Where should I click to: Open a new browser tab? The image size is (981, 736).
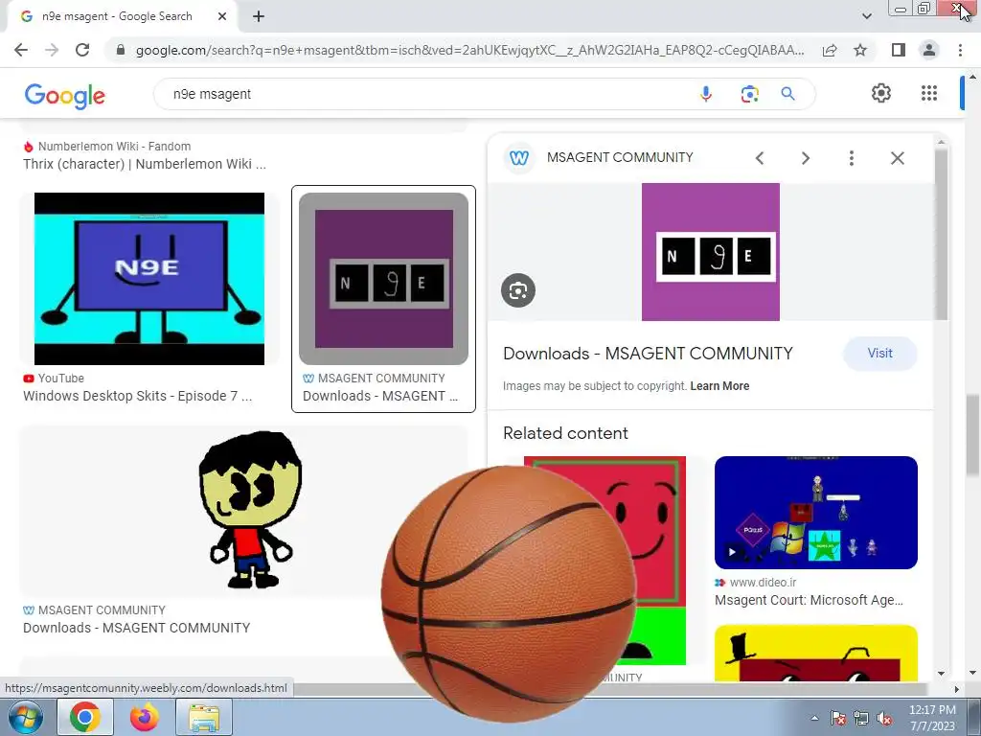259,16
